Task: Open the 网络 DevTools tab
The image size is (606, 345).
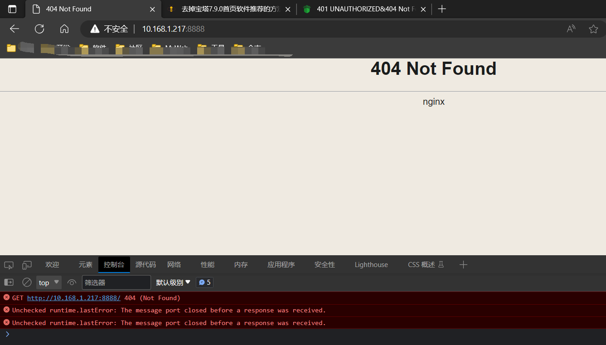Action: (174, 265)
